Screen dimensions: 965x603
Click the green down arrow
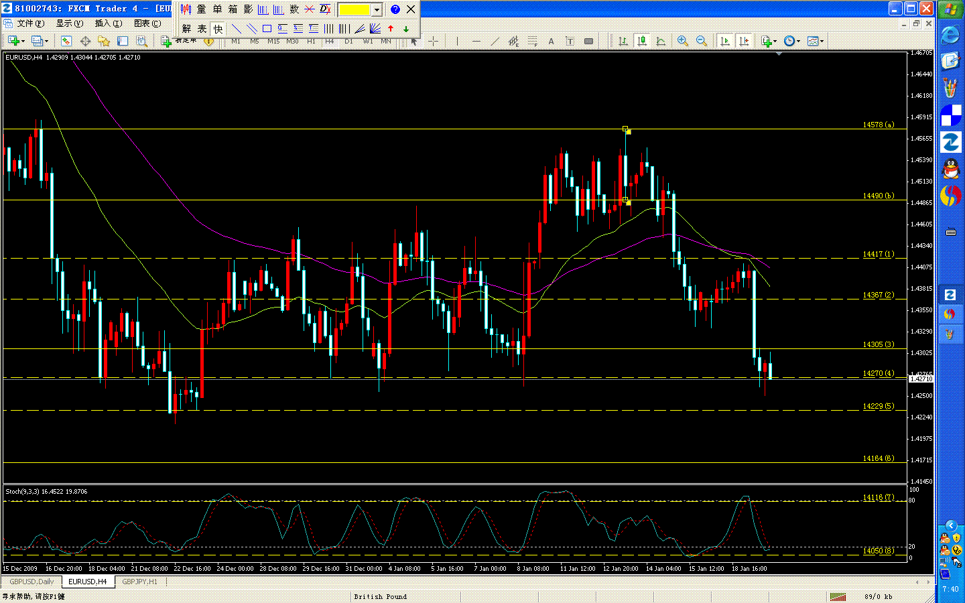point(406,29)
